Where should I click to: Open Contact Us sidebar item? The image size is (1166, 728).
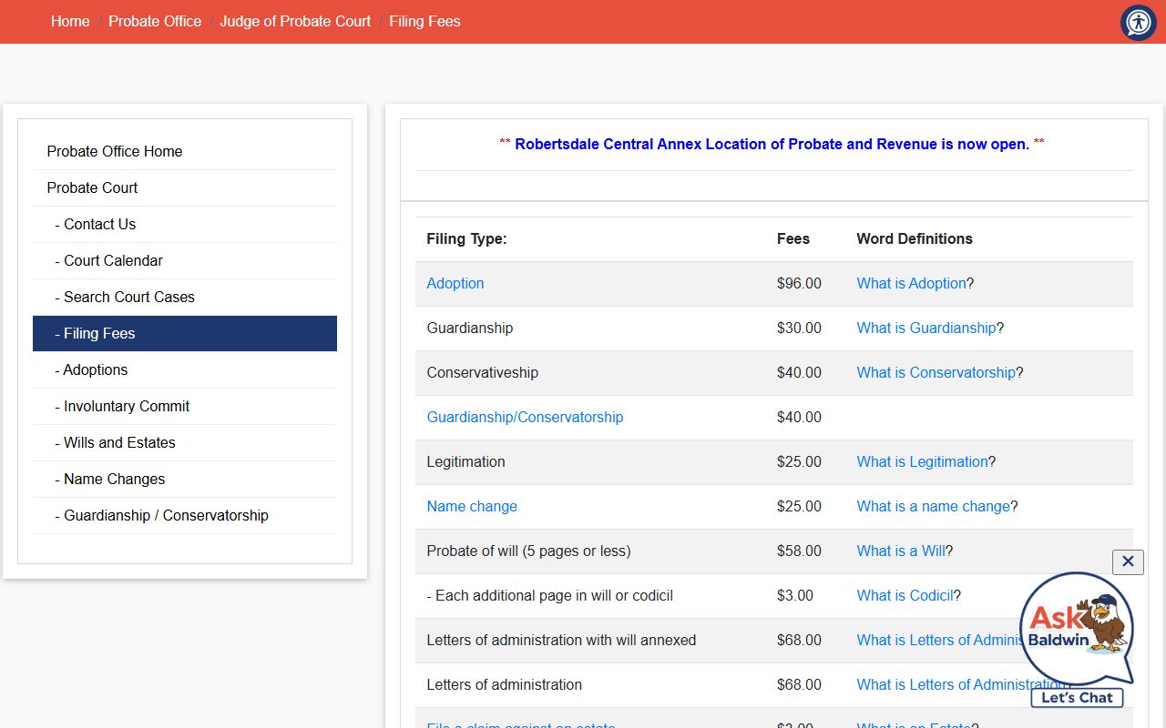click(x=185, y=225)
